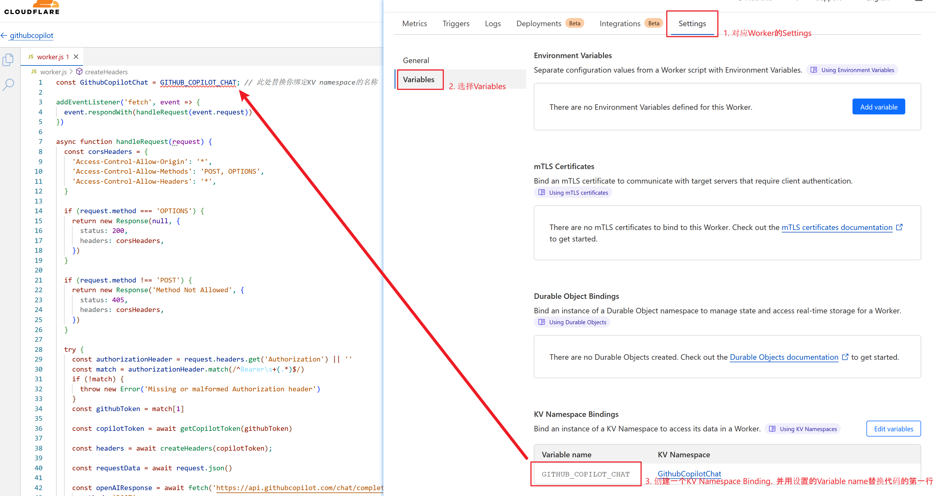Click worker.js in the breadcrumb path
Image resolution: width=936 pixels, height=496 pixels.
[53, 72]
